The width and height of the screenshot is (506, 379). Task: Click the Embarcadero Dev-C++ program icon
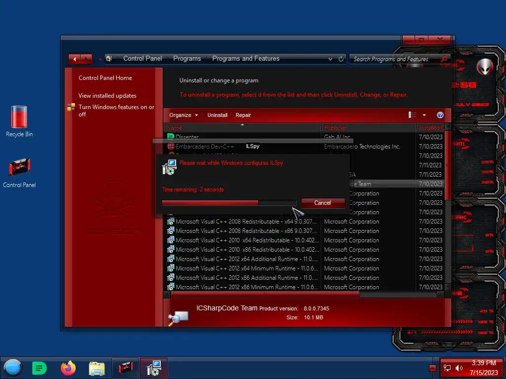[170, 146]
